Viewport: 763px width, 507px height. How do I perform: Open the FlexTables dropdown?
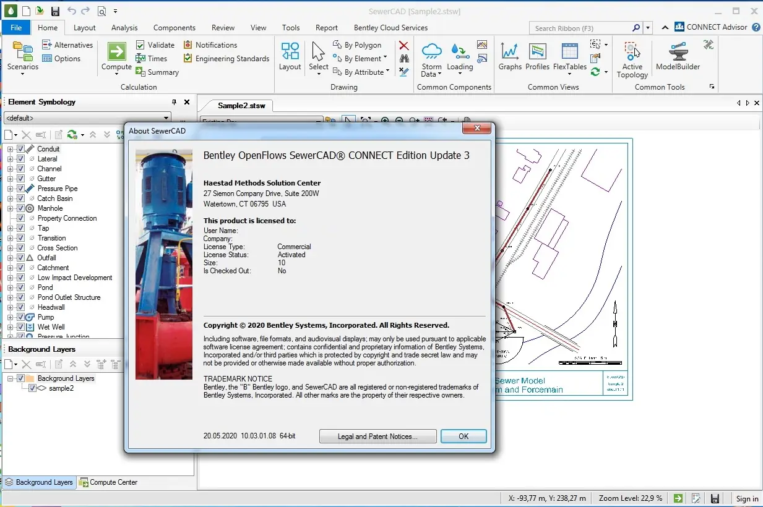(x=569, y=59)
